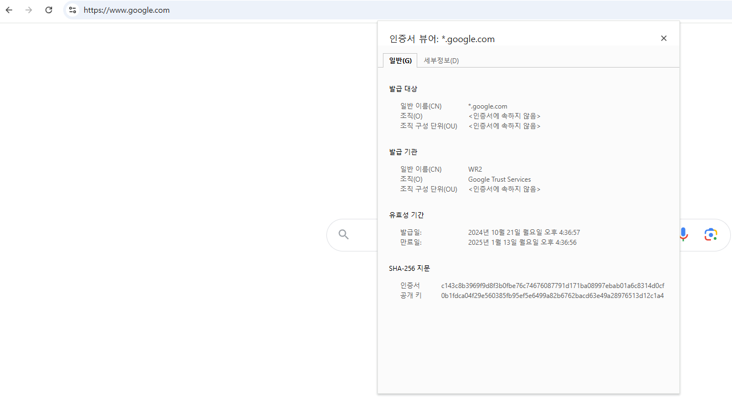
Task: Select the SHA-256 지문 heading
Action: coord(409,268)
